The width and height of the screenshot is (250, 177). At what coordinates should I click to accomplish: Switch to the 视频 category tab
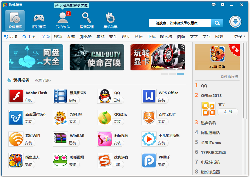(x=59, y=37)
